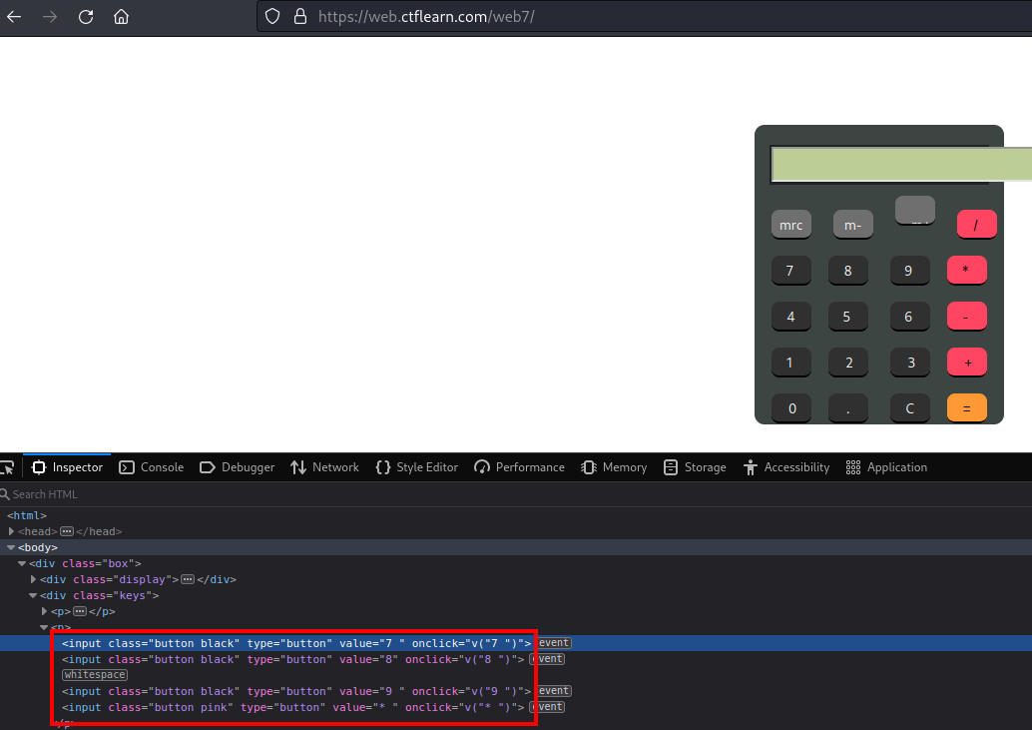The width and height of the screenshot is (1032, 730).
Task: Expand the div class display node
Action: [34, 579]
